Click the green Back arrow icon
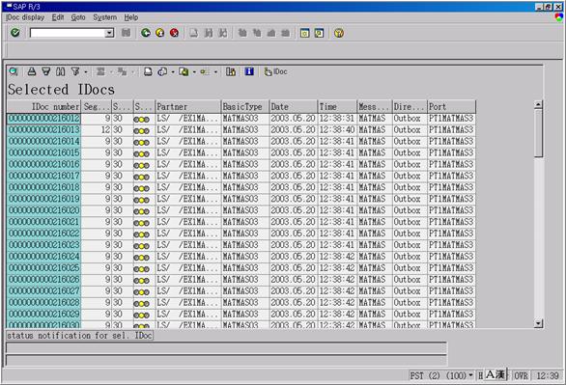 [x=146, y=33]
